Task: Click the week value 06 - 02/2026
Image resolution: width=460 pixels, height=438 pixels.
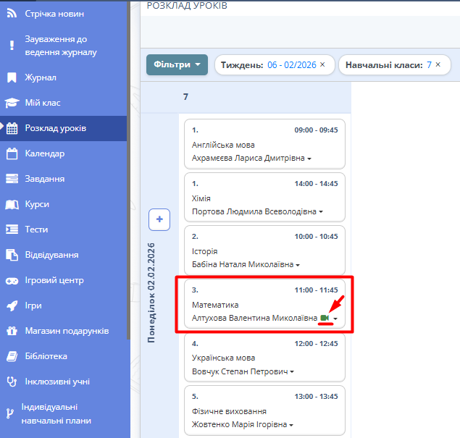Action: click(290, 65)
